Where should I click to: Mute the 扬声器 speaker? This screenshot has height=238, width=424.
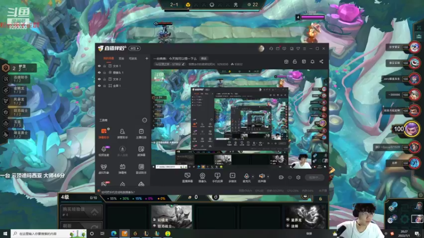(261, 176)
